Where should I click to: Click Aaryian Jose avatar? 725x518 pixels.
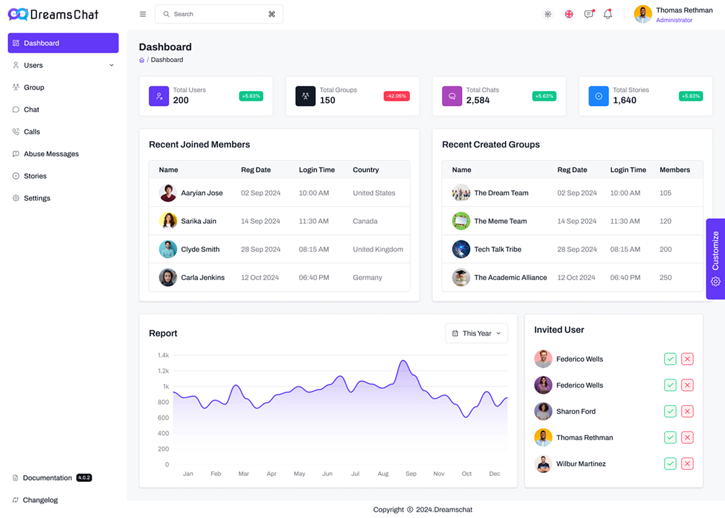[168, 193]
